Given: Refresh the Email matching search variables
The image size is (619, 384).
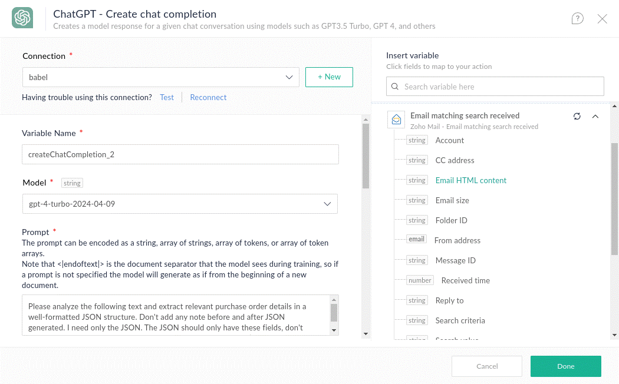Looking at the screenshot, I should click(577, 117).
